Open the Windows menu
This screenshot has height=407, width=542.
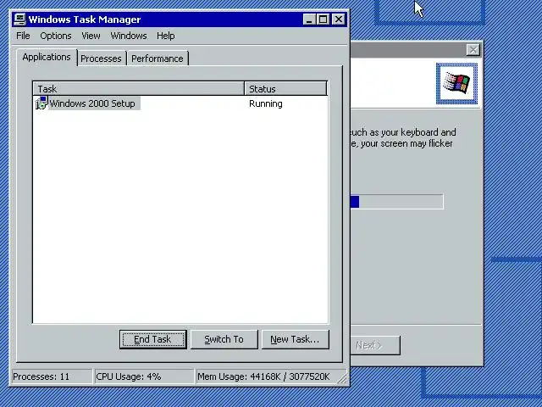pos(129,36)
